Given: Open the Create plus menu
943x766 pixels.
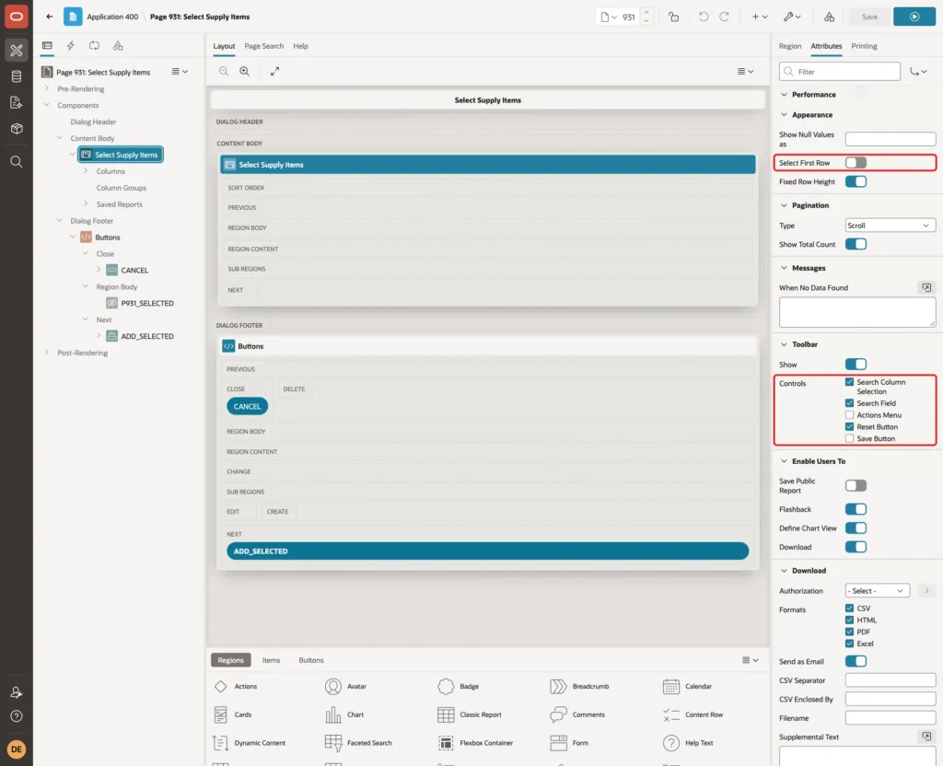Looking at the screenshot, I should [759, 17].
